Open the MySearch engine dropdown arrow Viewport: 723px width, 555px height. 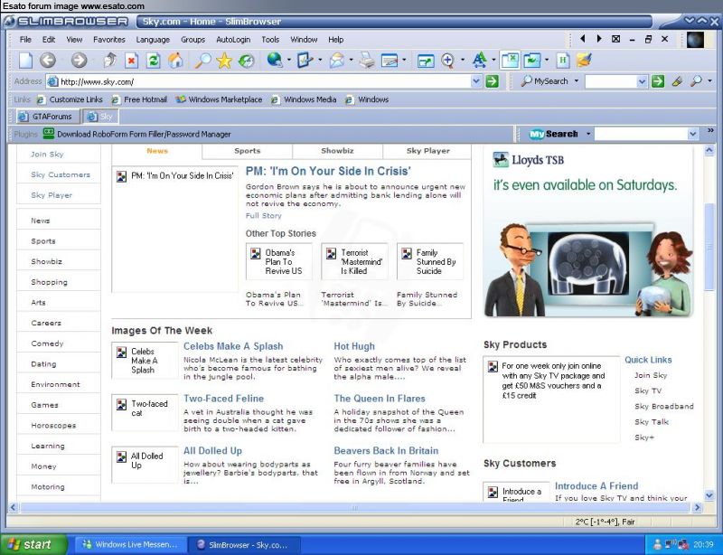(577, 81)
